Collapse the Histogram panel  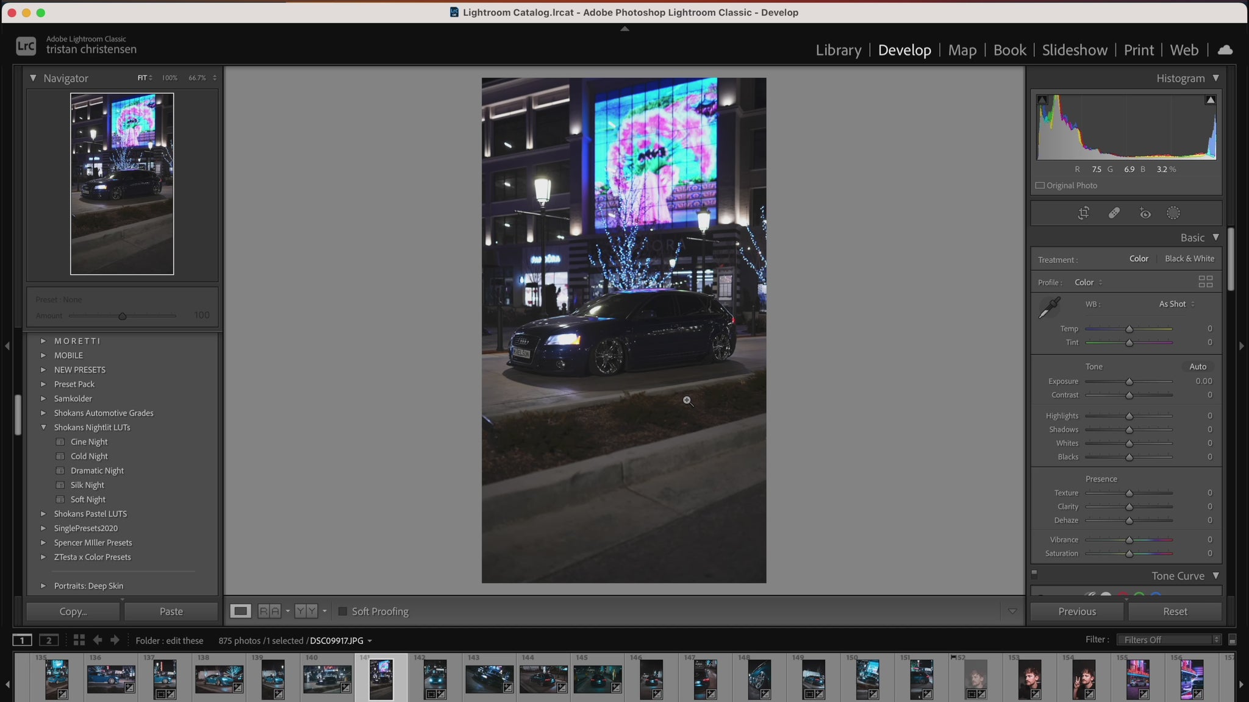point(1215,78)
